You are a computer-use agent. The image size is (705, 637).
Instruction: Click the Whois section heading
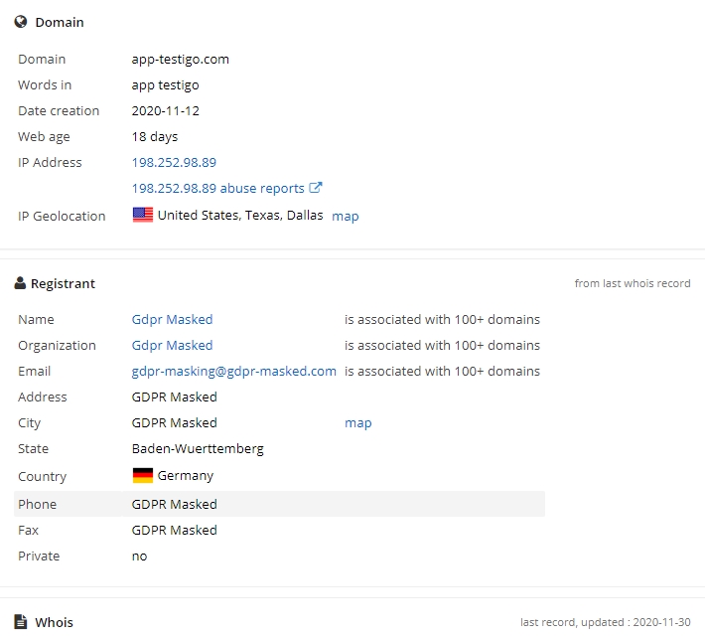point(54,622)
